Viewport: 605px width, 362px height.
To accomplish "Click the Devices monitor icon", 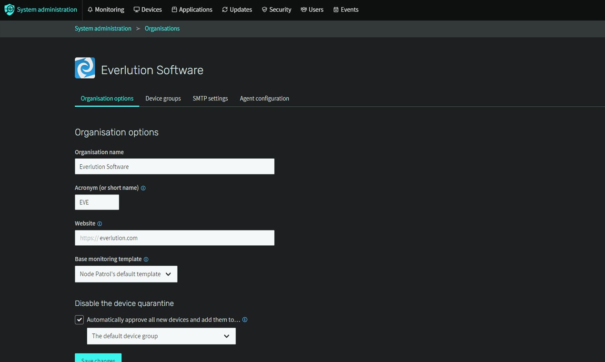I will [137, 10].
